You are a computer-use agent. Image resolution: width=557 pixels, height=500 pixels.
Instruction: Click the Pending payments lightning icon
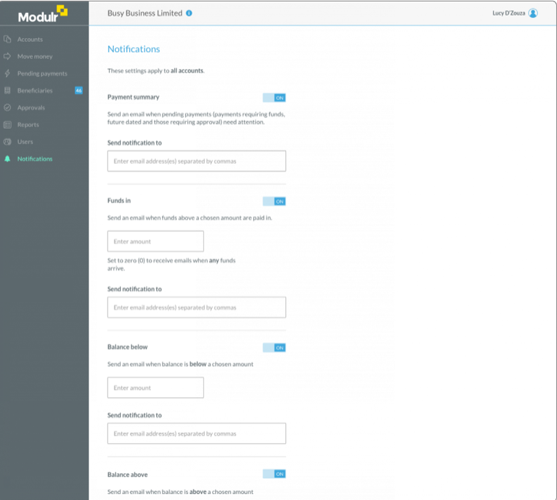coord(8,73)
